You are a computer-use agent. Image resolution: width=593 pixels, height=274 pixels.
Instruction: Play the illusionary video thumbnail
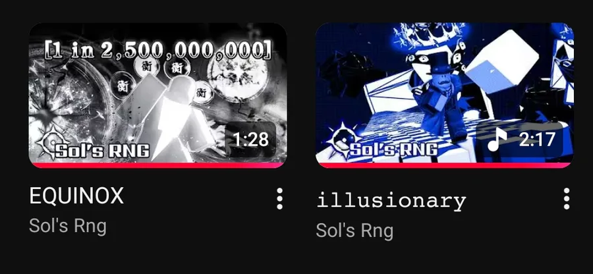[x=444, y=95]
